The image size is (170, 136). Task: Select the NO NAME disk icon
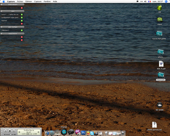[x=160, y=105]
